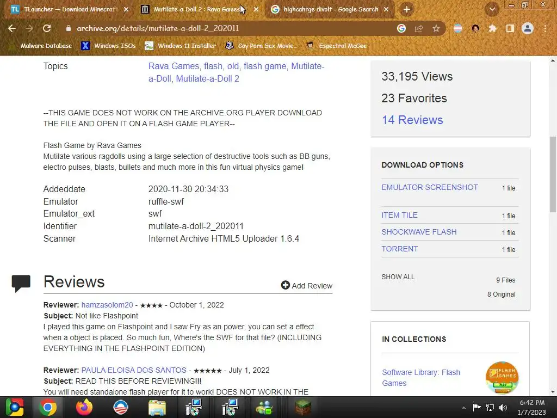Open reviewer PAULA ELOISA DOS SANTOS profile

point(134,370)
